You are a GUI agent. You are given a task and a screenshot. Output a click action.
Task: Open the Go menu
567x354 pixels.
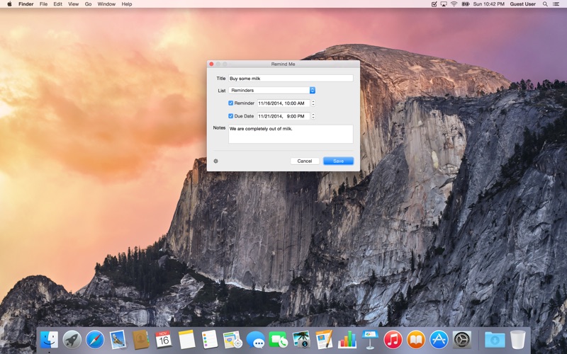tap(88, 4)
